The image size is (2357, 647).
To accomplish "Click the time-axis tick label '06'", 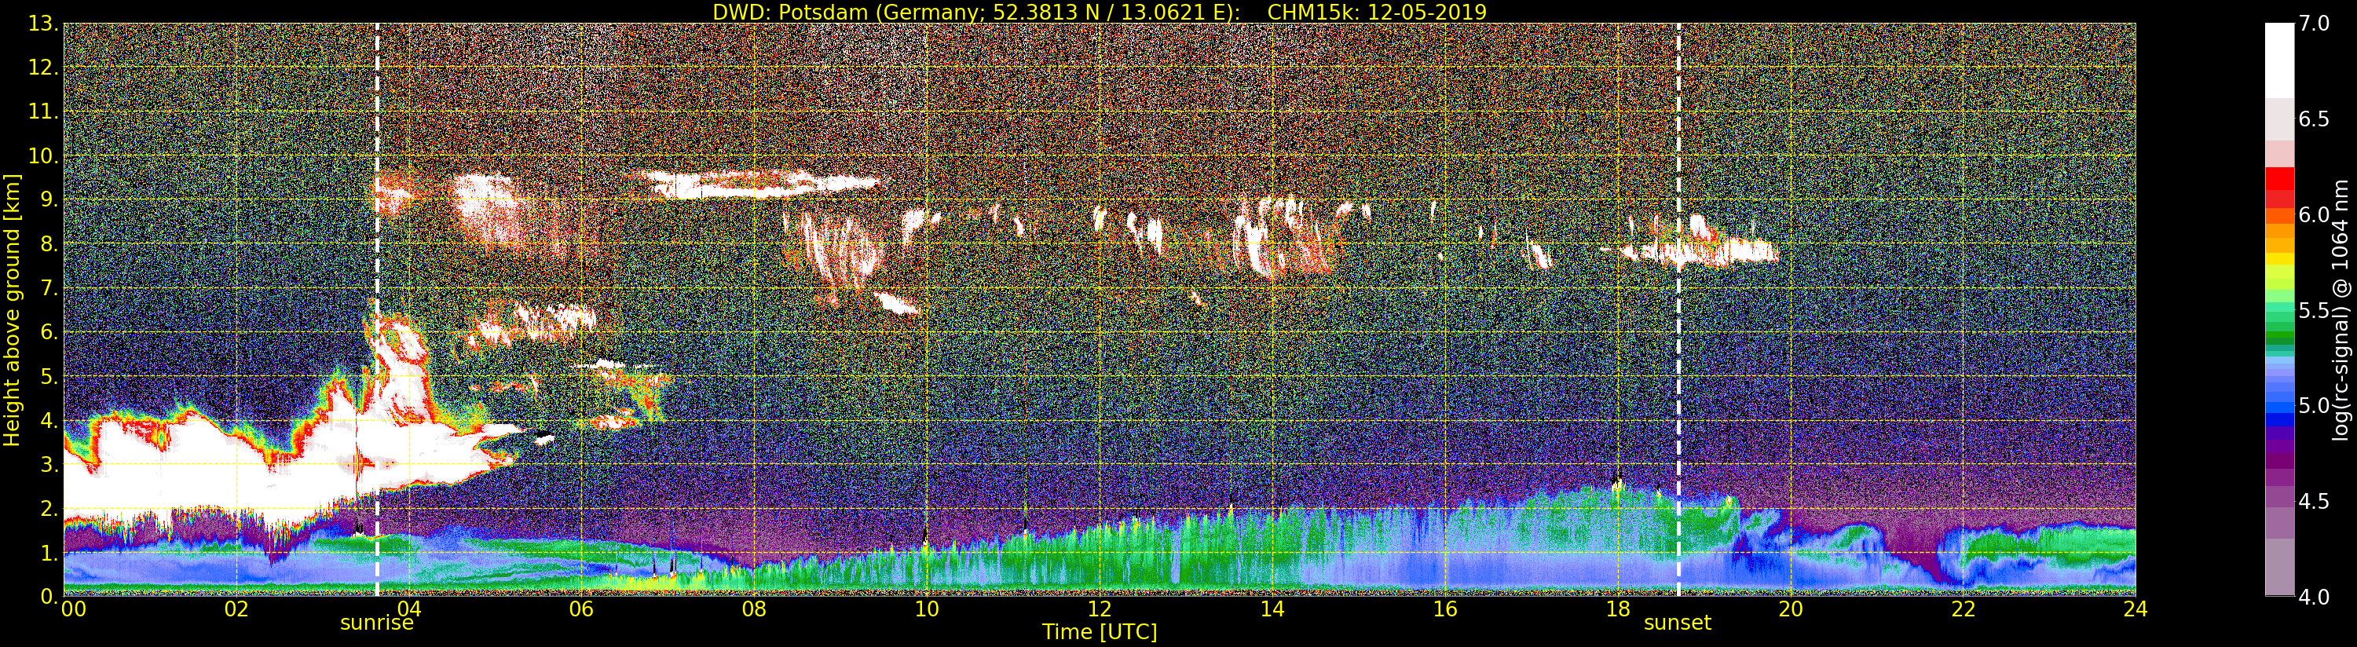I will (581, 609).
